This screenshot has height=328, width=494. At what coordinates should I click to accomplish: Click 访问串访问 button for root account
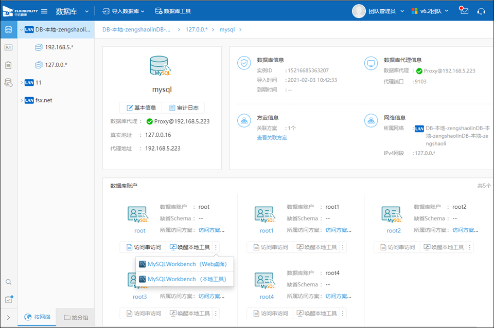click(143, 247)
